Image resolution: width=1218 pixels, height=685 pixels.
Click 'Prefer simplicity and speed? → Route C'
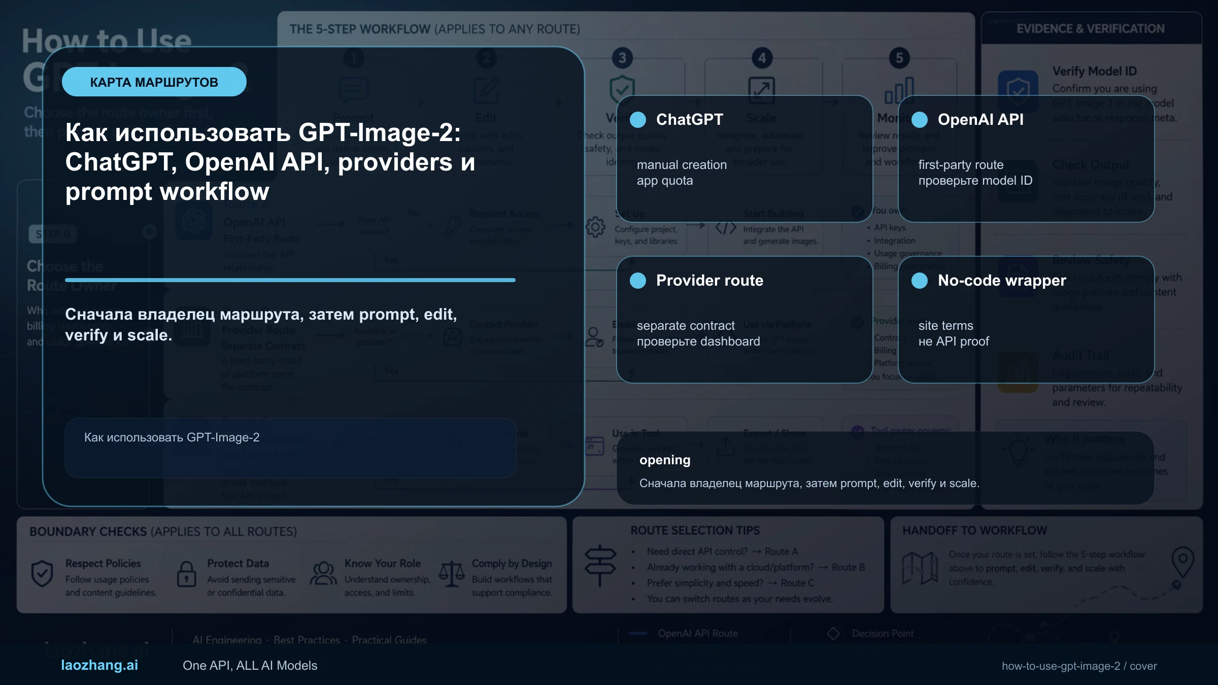[730, 583]
